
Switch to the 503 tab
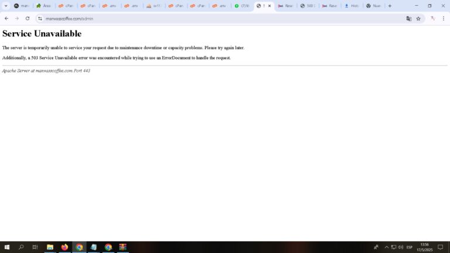pyautogui.click(x=308, y=6)
